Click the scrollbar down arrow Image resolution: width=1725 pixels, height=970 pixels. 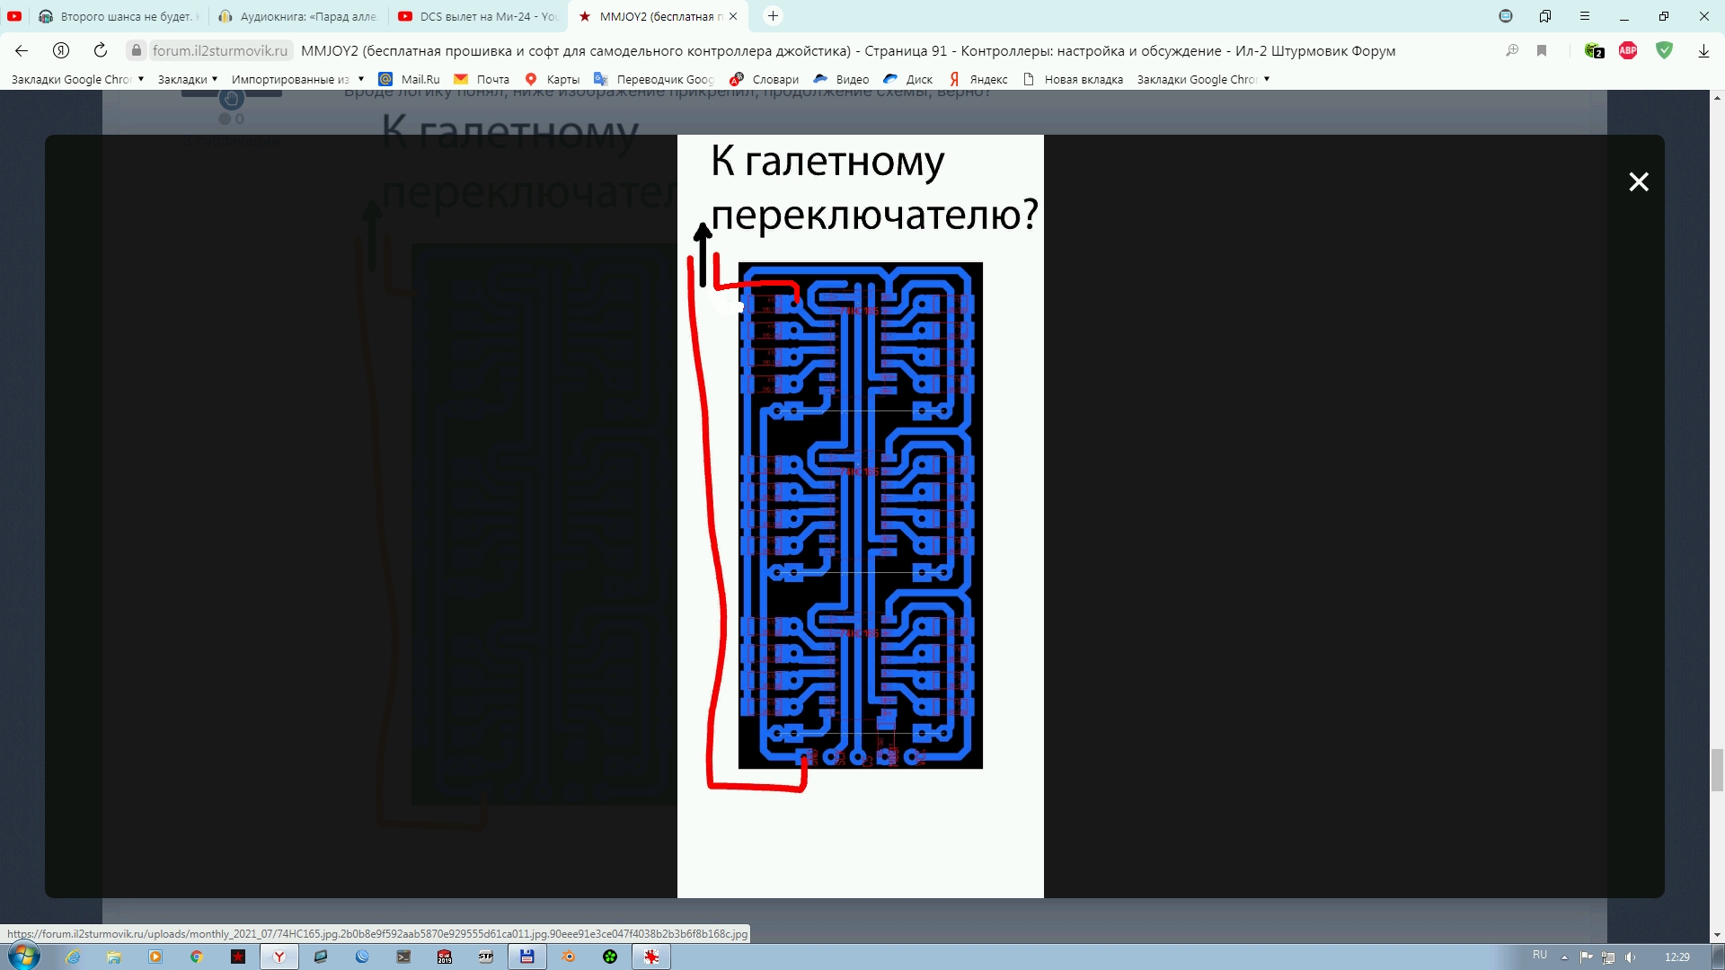[x=1717, y=934]
